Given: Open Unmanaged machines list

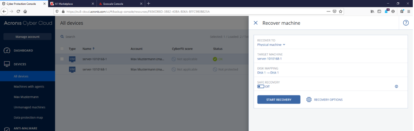Looking at the screenshot, I should click(29, 107).
